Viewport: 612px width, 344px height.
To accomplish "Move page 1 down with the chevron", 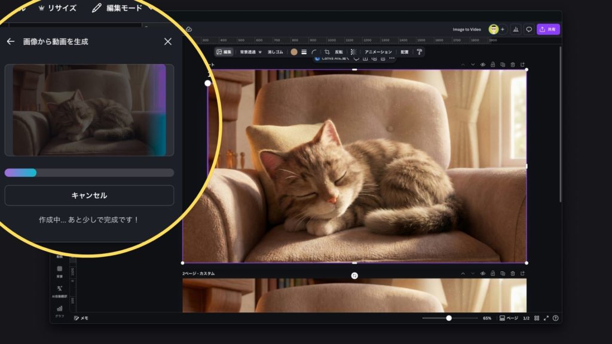I will (473, 64).
